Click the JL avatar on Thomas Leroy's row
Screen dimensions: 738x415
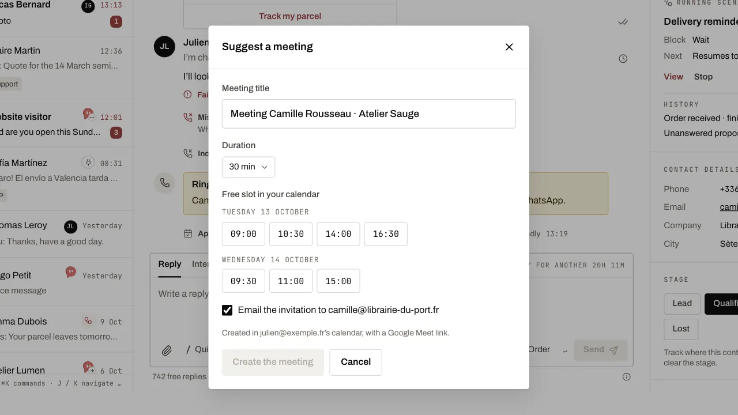(x=70, y=226)
